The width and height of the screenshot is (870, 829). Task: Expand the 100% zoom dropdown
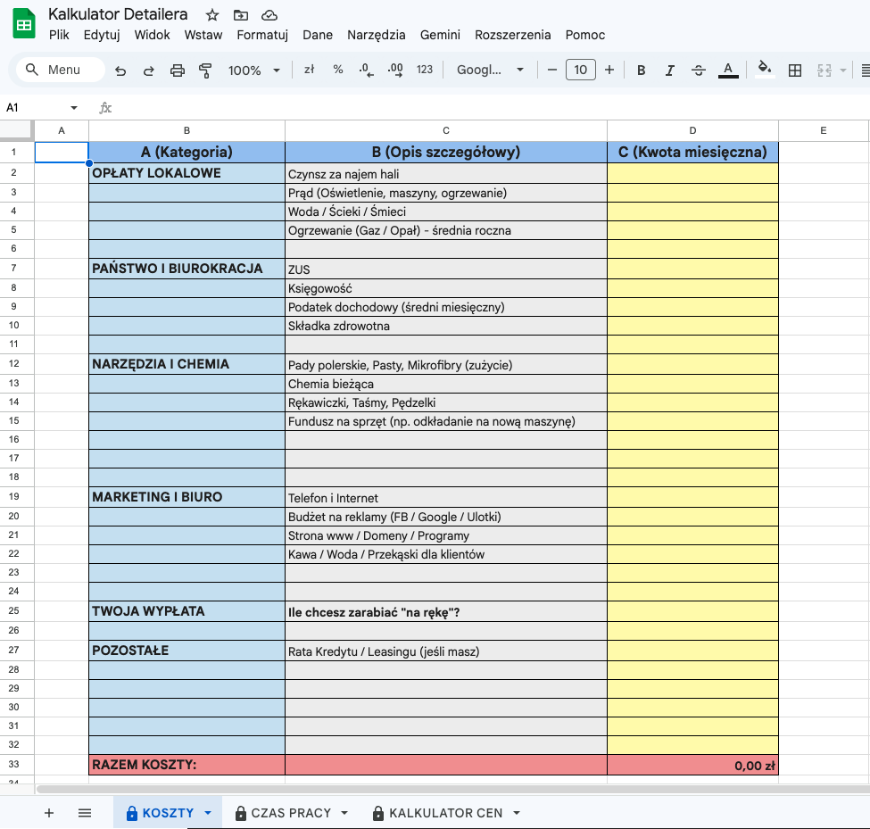[x=253, y=70]
